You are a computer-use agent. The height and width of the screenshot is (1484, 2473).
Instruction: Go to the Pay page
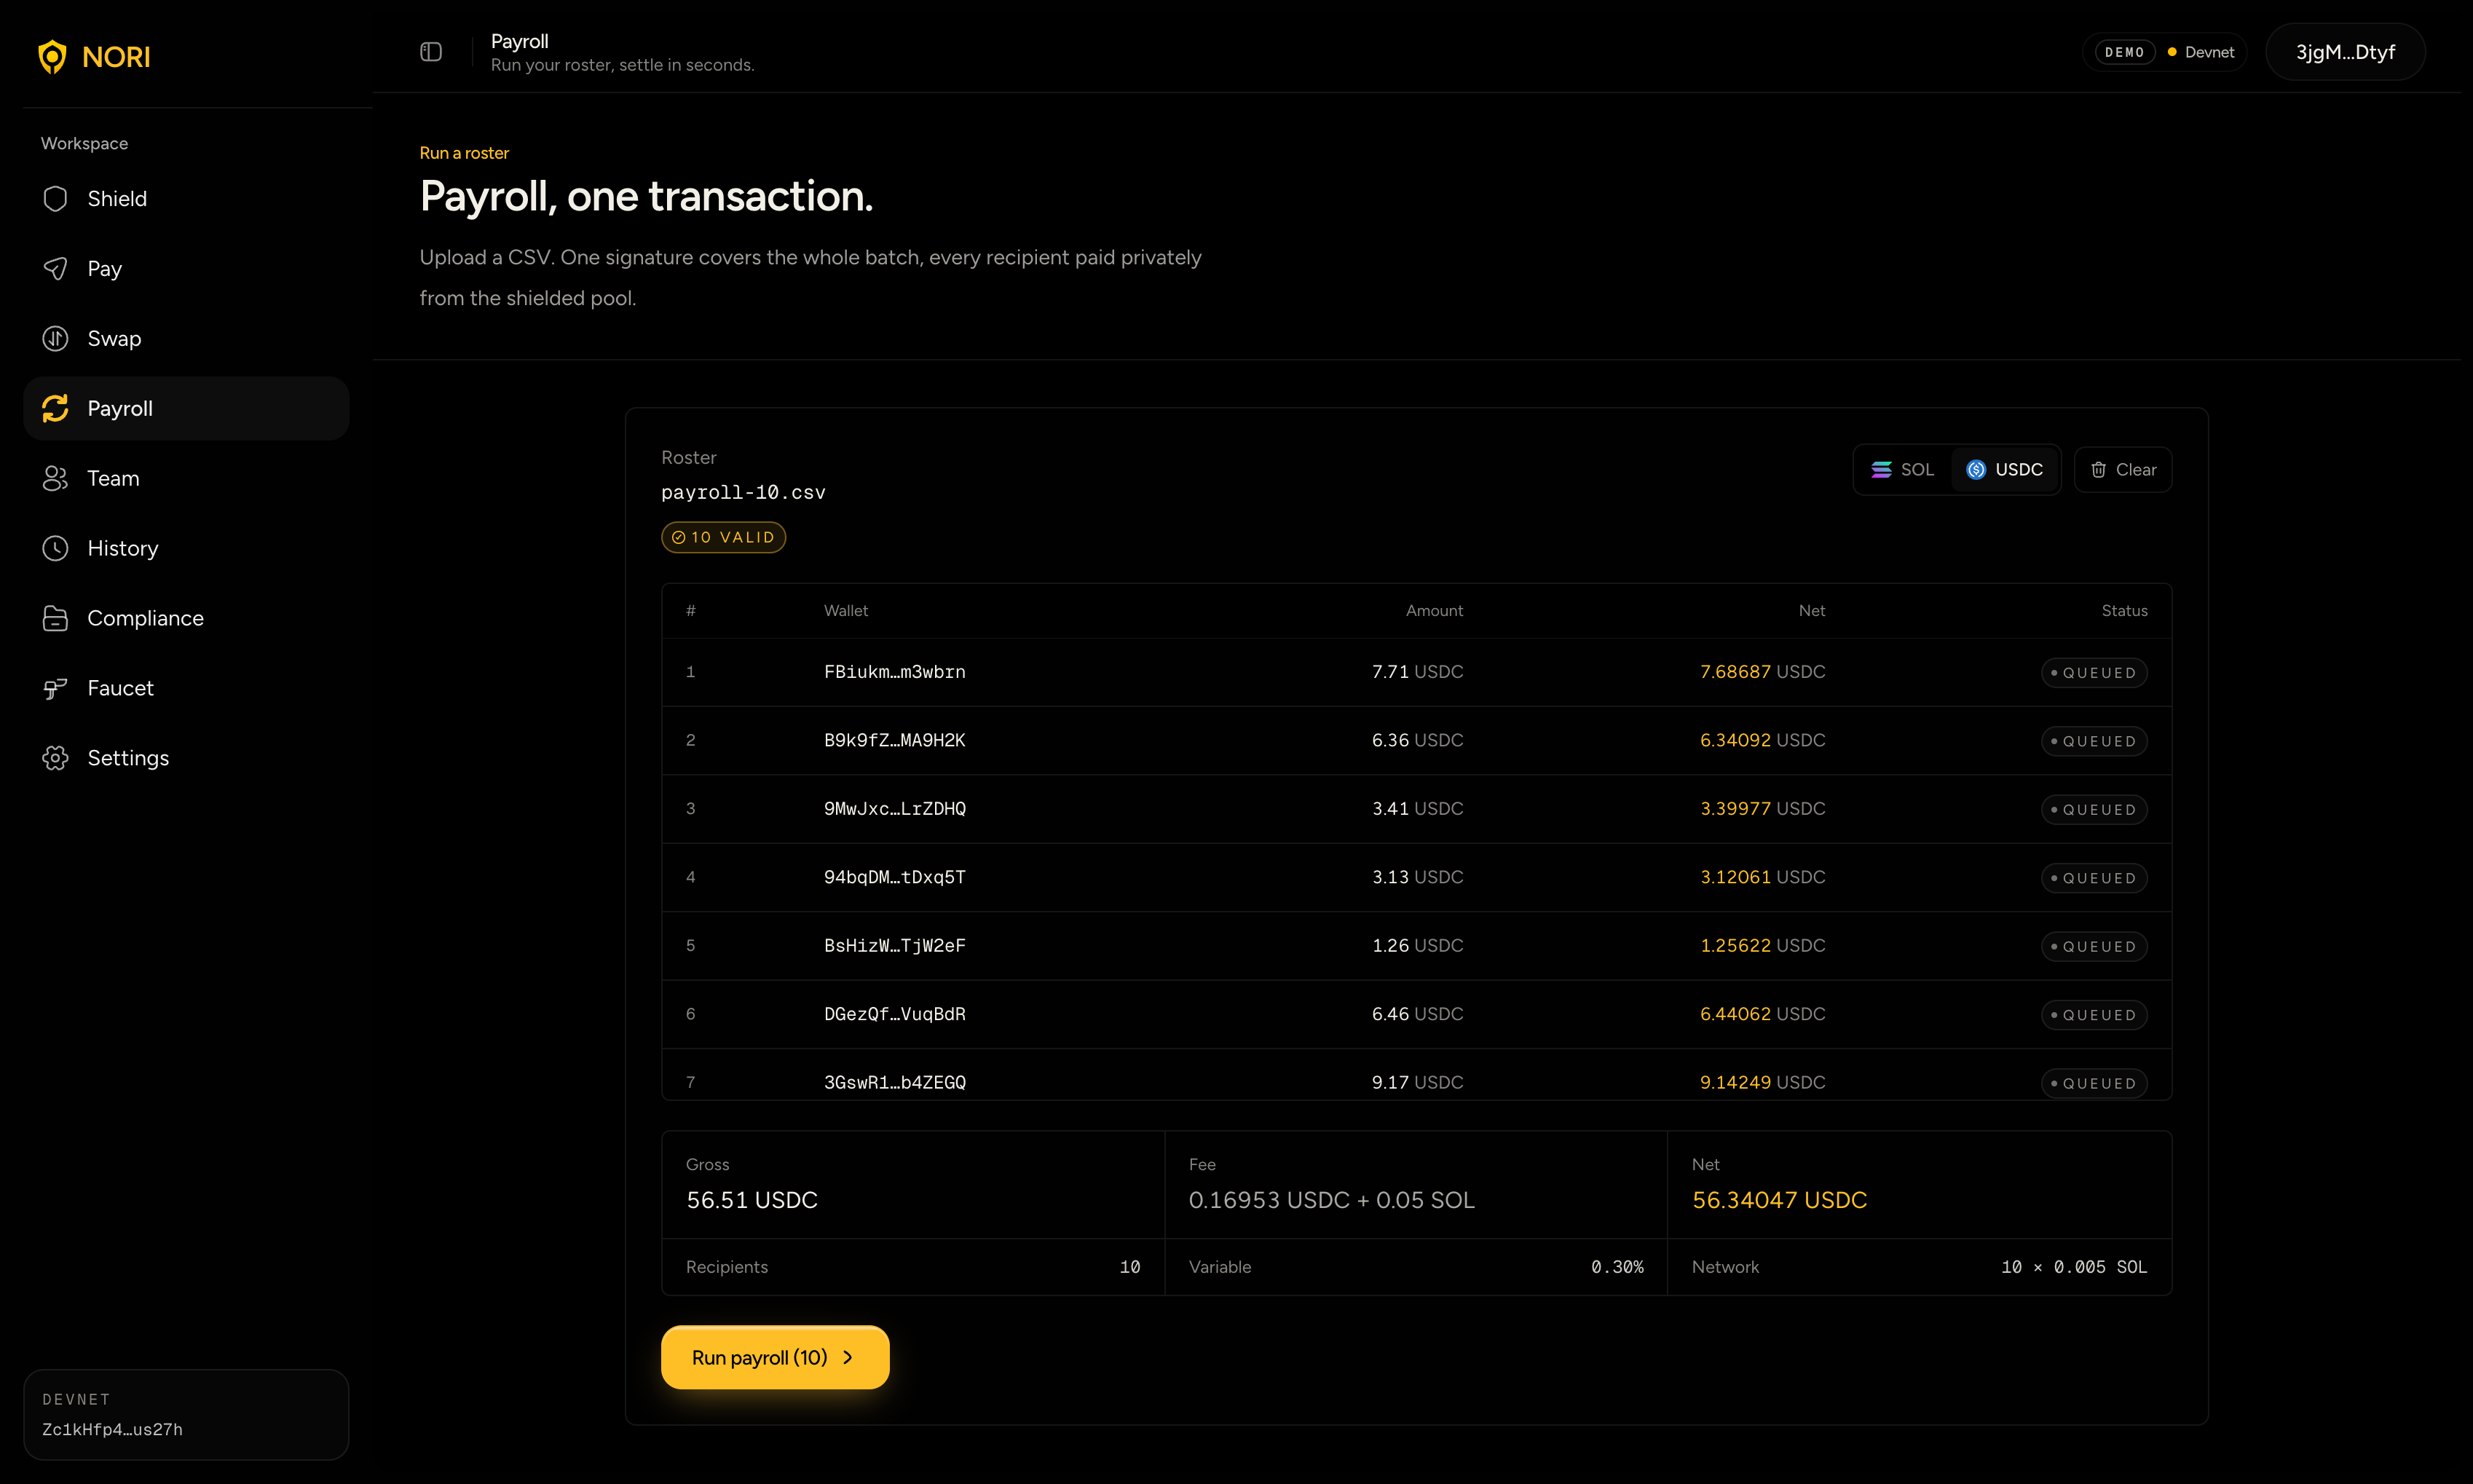186,269
